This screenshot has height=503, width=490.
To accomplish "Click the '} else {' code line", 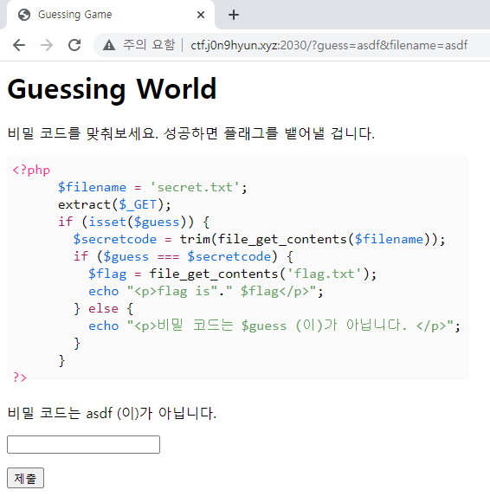I will coord(103,308).
